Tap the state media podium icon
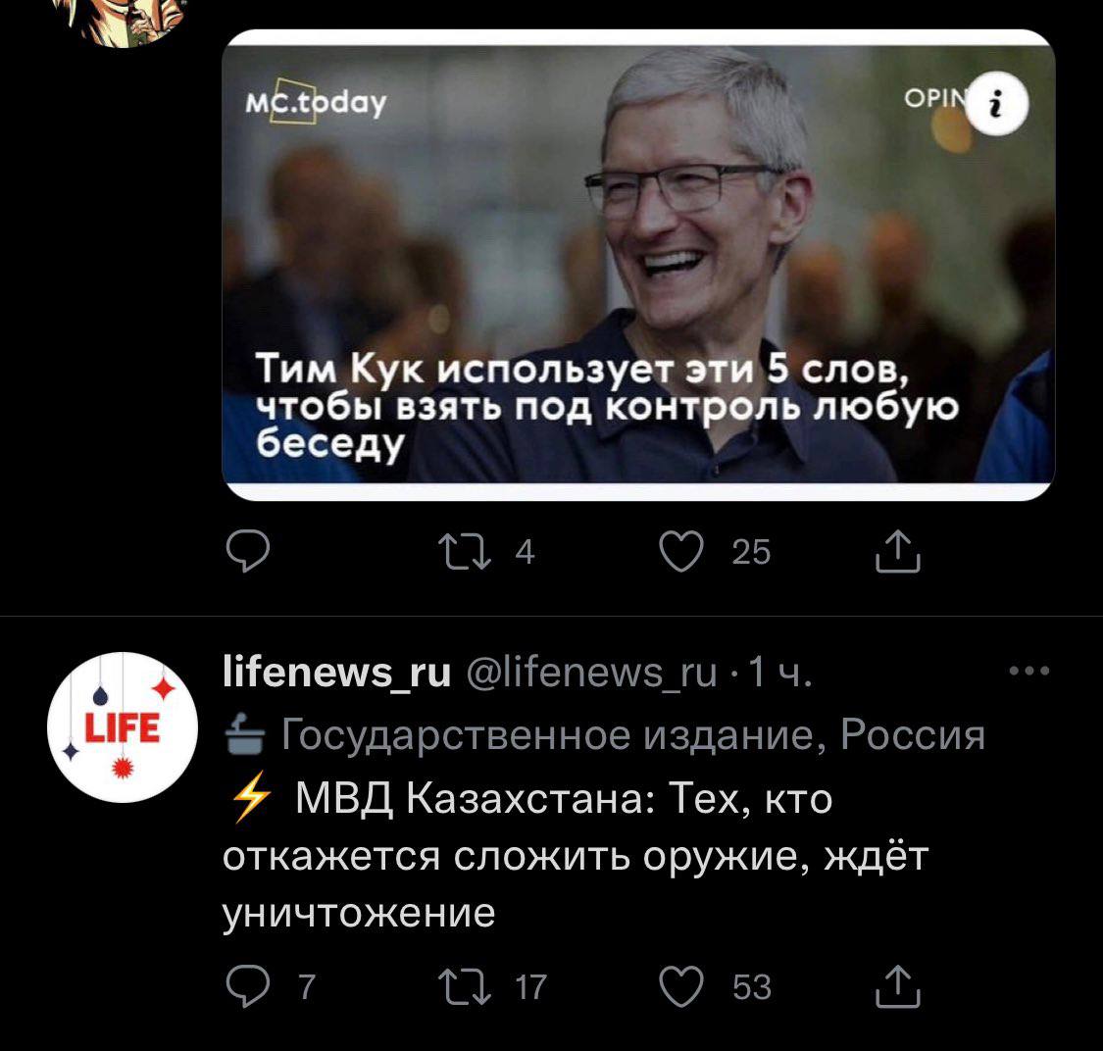 245,734
